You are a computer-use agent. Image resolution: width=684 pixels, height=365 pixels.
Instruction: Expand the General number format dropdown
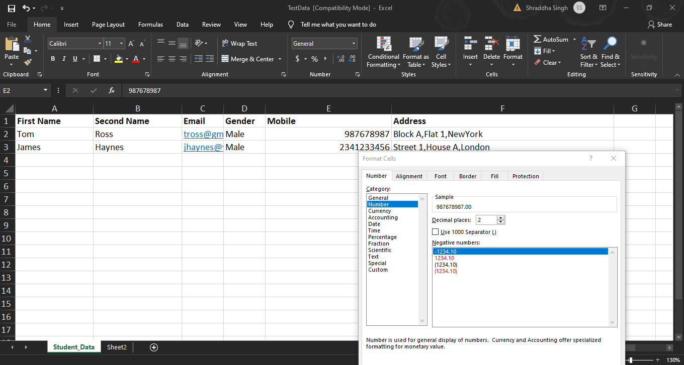(354, 44)
